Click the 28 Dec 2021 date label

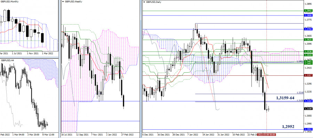178,135
